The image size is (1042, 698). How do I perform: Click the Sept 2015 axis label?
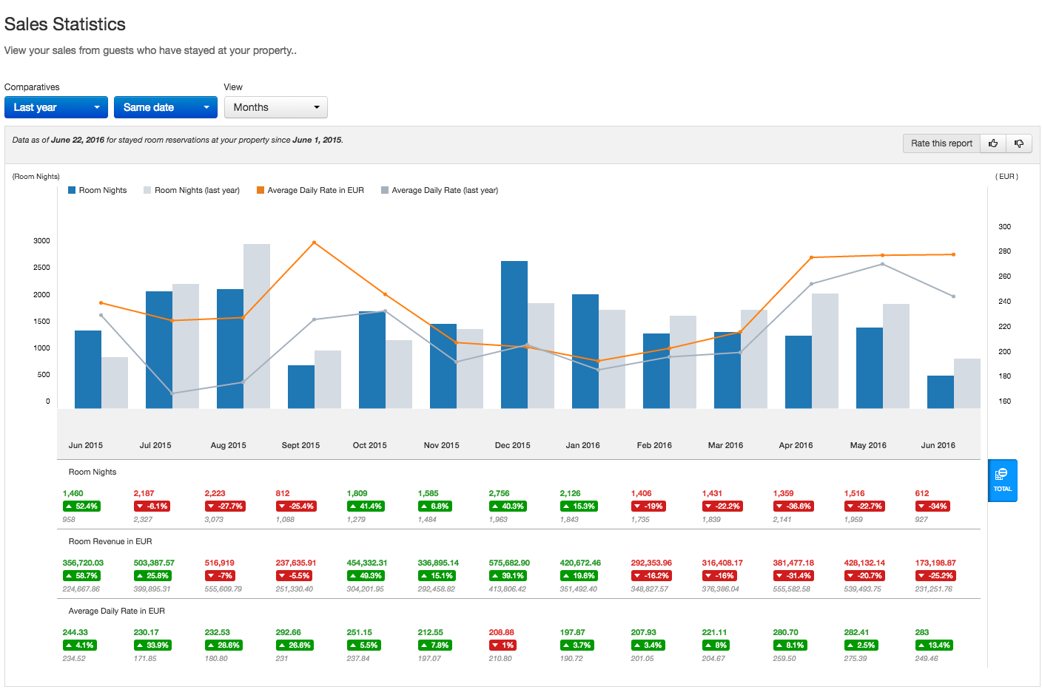(300, 445)
